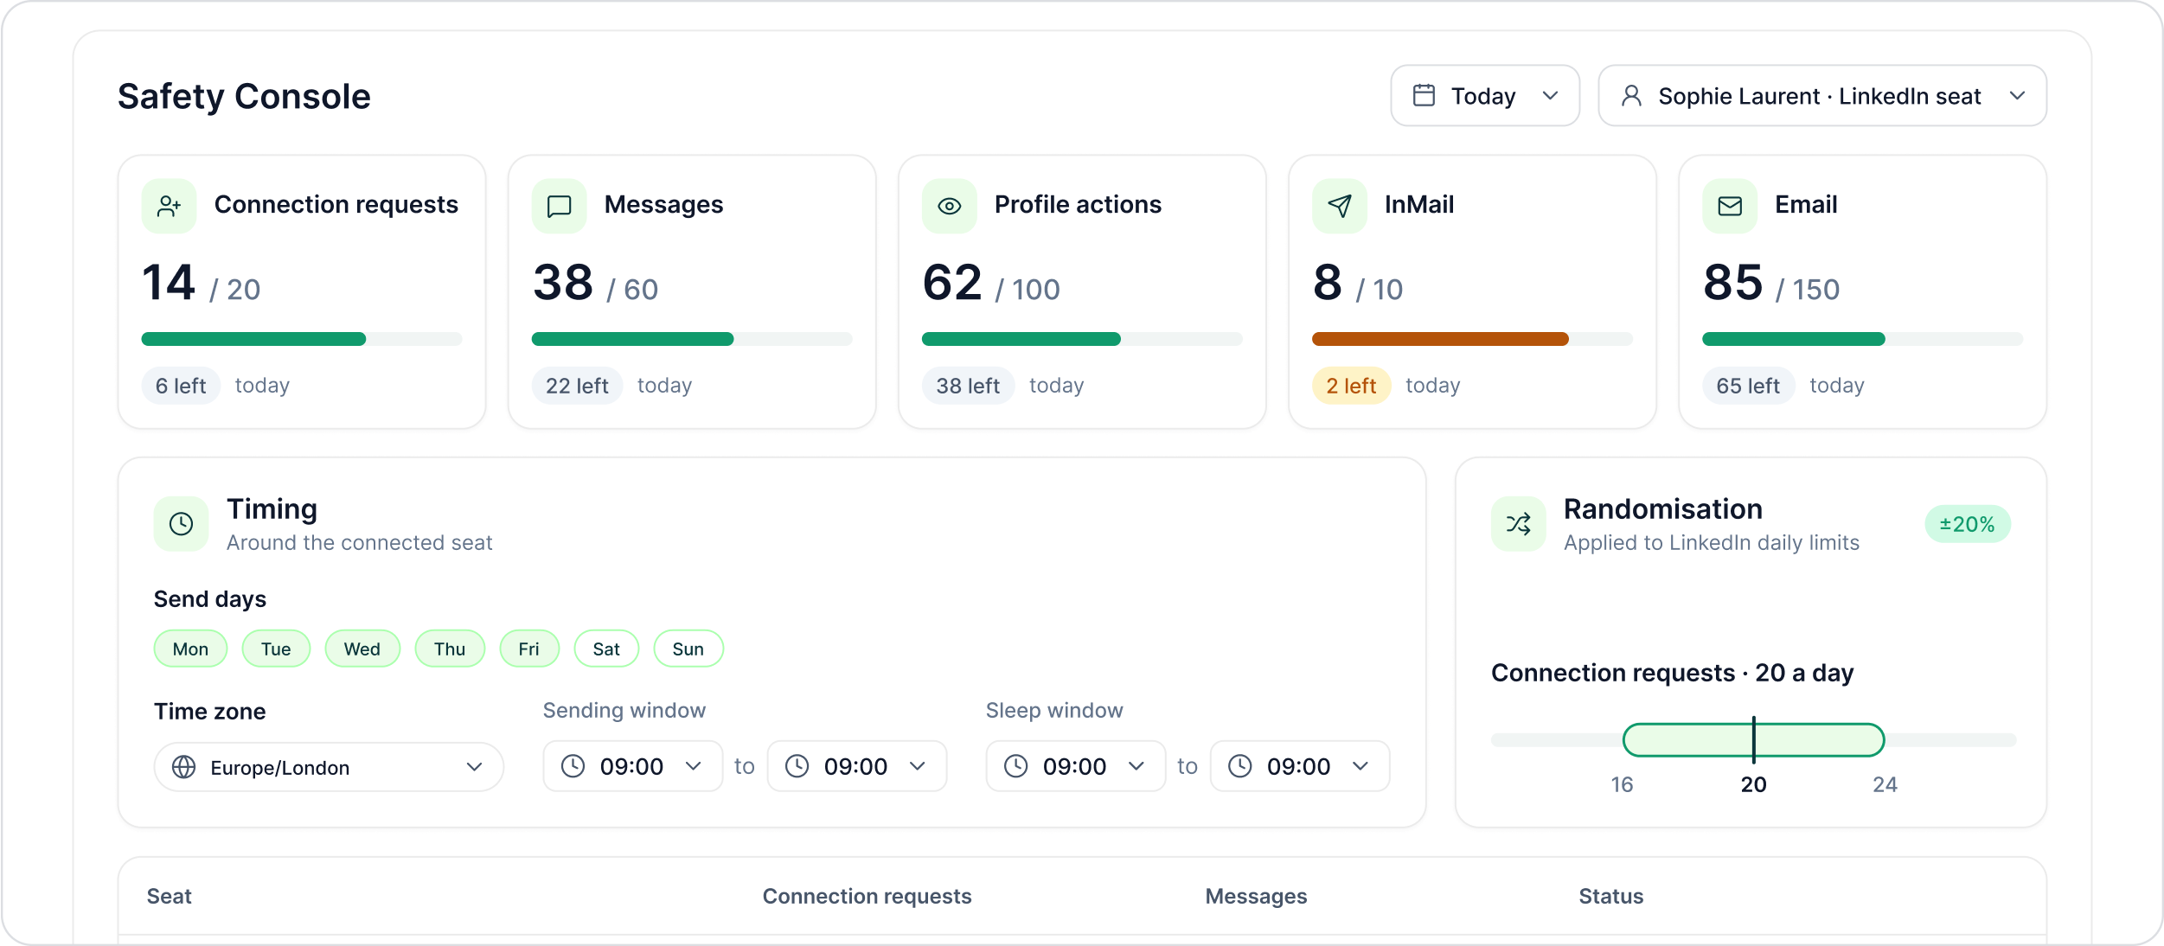Open the Sleep window start time dropdown

(1075, 766)
